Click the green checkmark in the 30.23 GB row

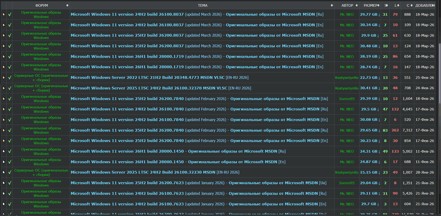click(x=10, y=141)
